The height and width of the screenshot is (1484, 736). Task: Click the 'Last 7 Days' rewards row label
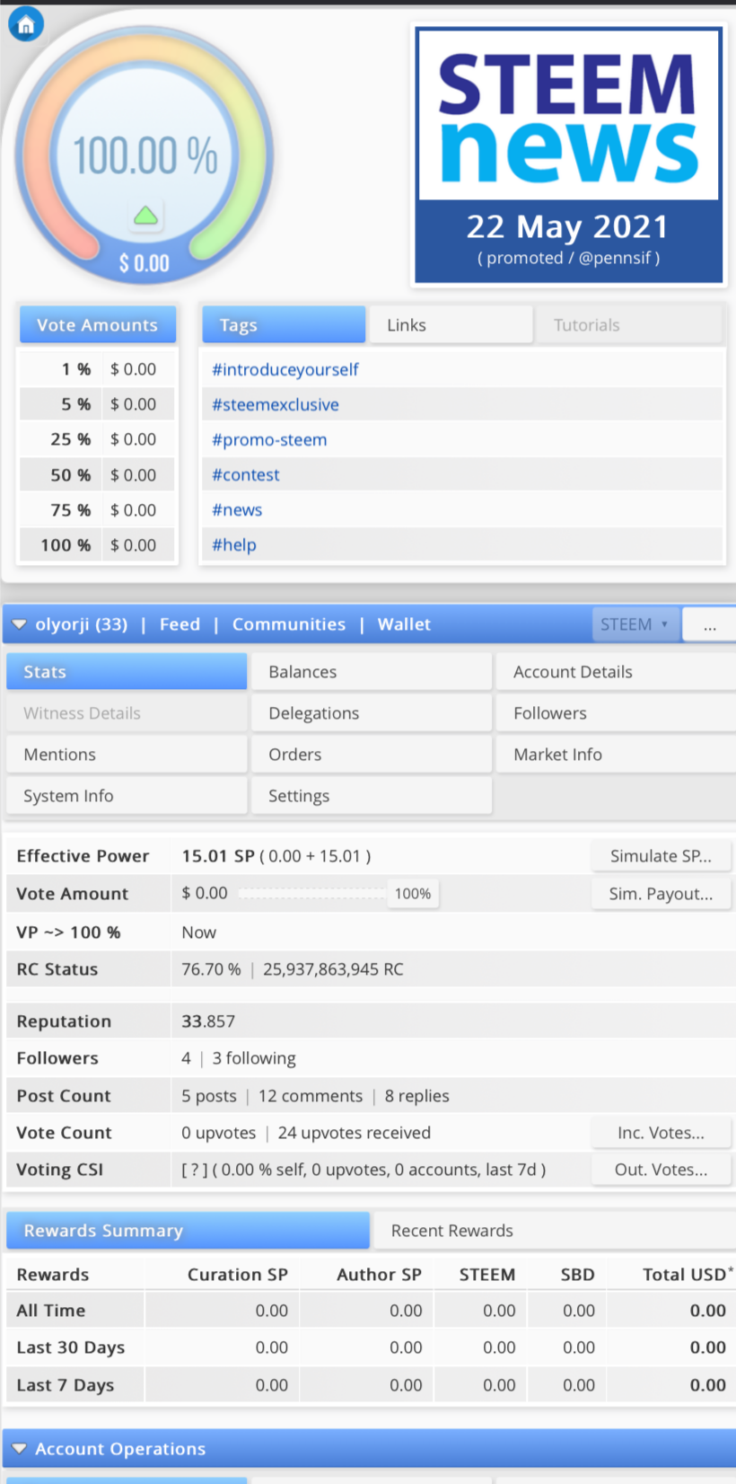click(x=66, y=1385)
